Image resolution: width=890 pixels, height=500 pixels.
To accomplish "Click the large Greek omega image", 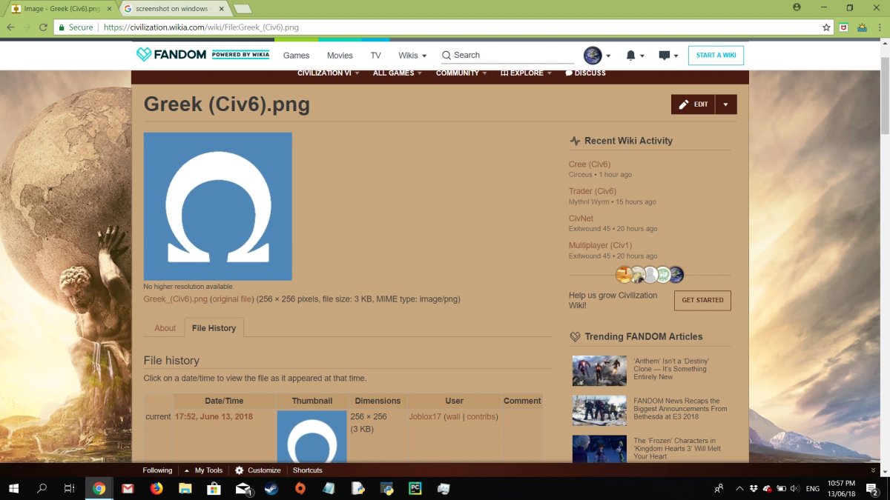I will coord(218,207).
